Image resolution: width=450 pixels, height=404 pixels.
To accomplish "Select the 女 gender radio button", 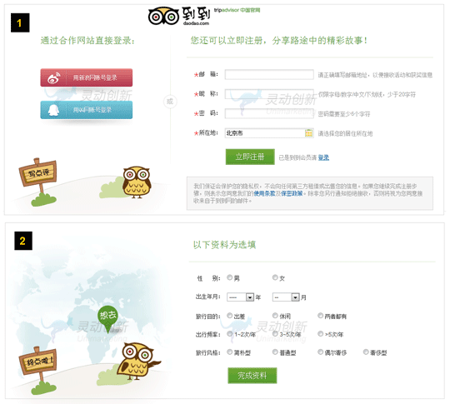I will click(275, 277).
